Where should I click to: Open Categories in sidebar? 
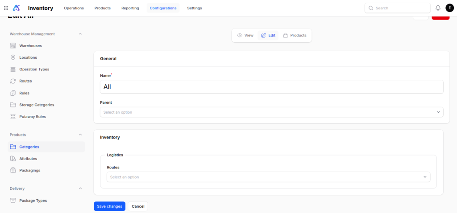click(x=46, y=147)
